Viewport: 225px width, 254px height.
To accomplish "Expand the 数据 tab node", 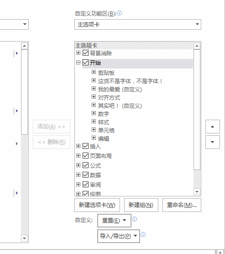I will click(x=78, y=175).
